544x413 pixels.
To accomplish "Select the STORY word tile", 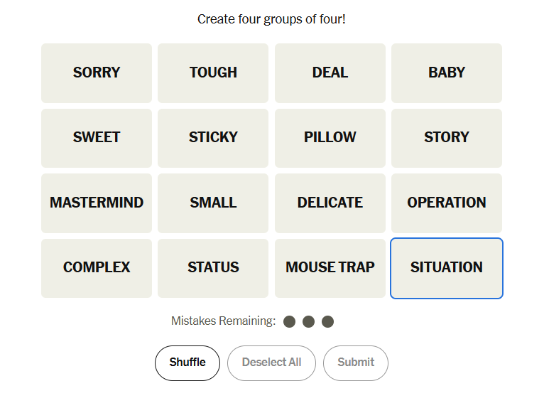I will tap(447, 137).
